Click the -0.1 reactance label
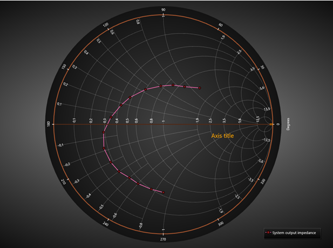The height and width of the screenshot is (248, 333). pos(60,145)
